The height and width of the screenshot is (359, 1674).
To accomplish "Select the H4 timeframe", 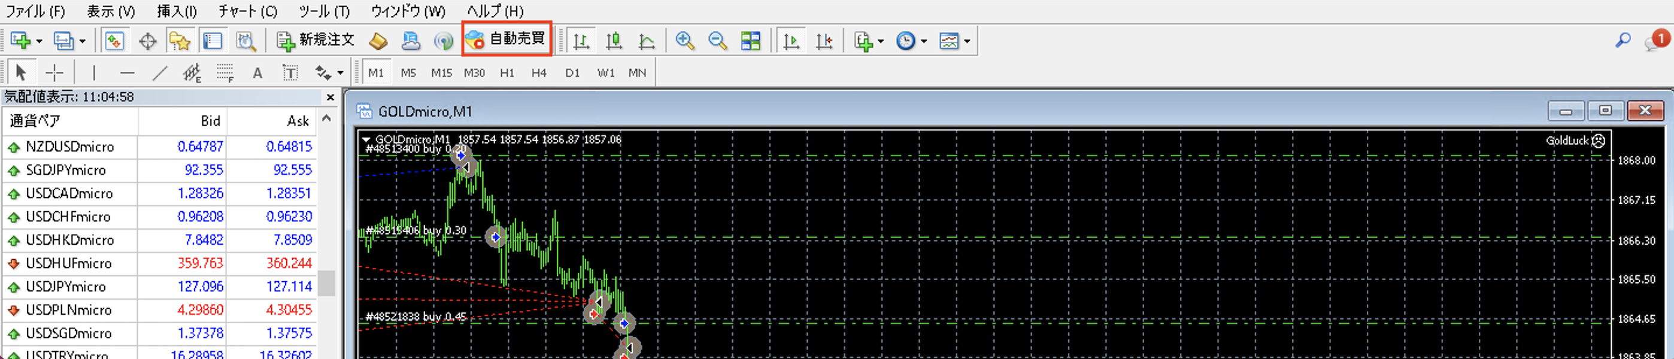I will (x=539, y=73).
